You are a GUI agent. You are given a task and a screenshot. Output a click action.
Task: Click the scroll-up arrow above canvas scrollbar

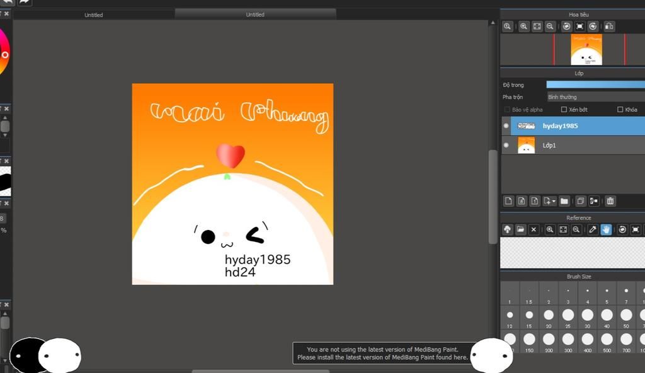pos(493,23)
